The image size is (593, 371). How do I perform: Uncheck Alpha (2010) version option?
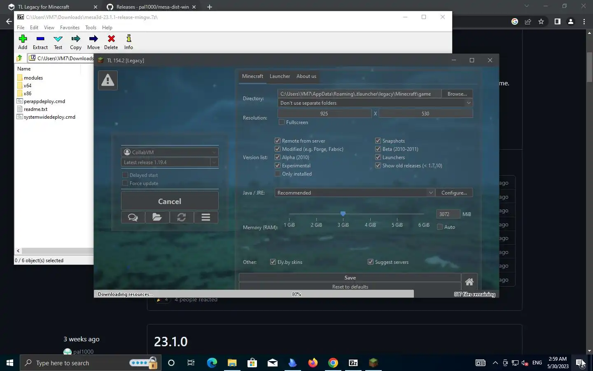point(278,157)
